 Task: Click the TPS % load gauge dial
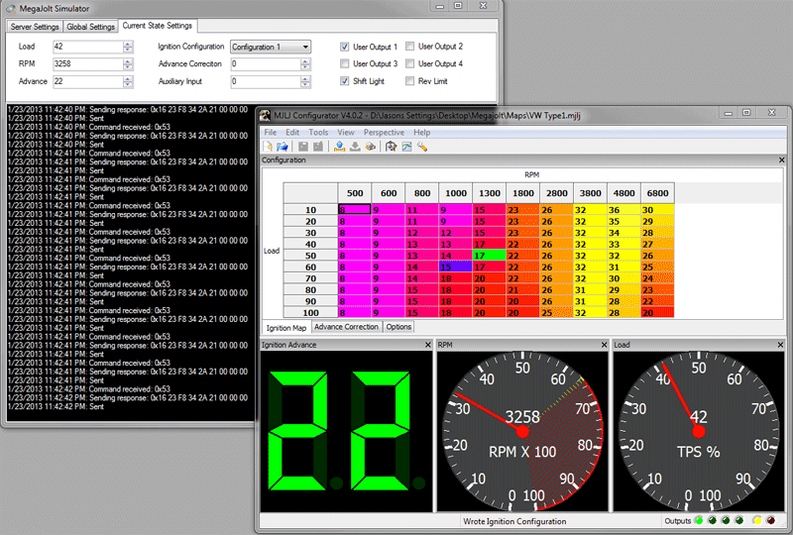pyautogui.click(x=699, y=431)
